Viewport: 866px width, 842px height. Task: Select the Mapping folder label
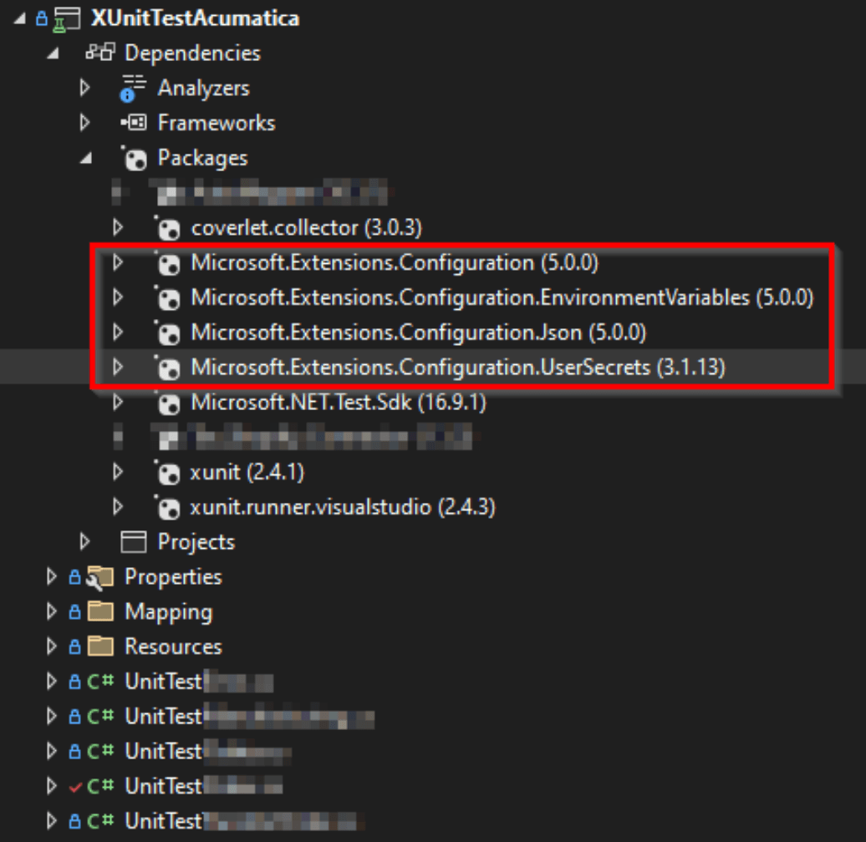pyautogui.click(x=169, y=612)
